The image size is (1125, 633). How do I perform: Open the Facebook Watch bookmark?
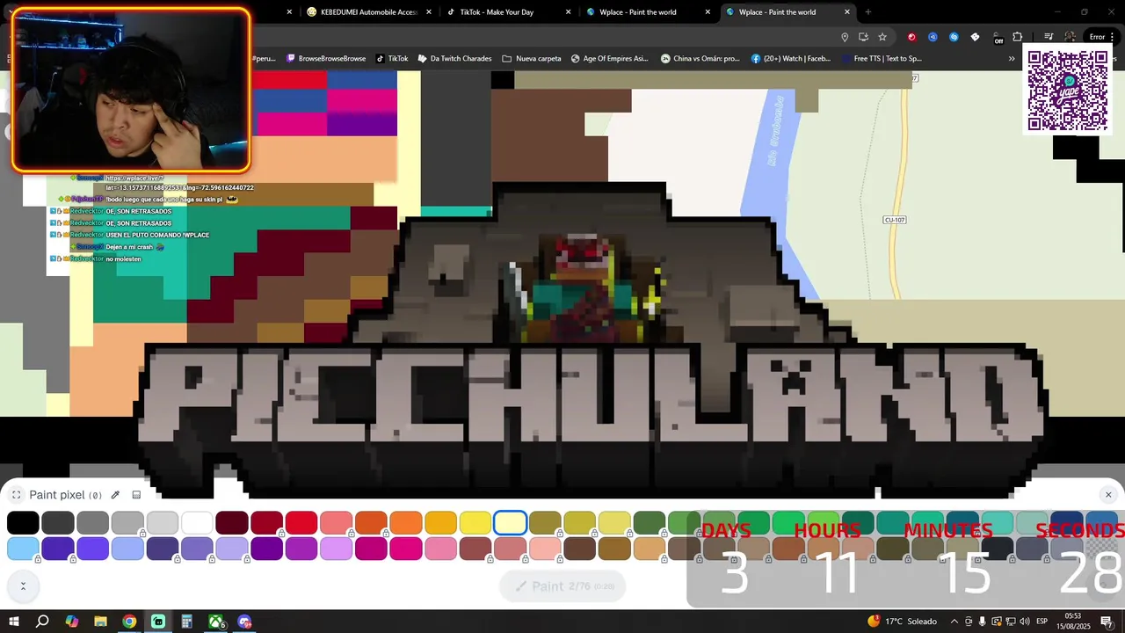click(790, 59)
